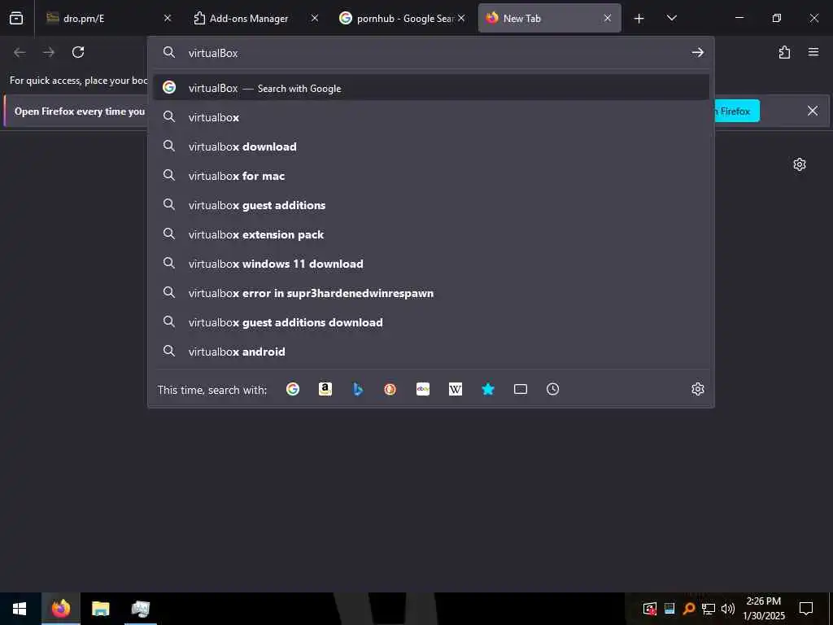Viewport: 833px width, 625px height.
Task: Open volume control in system tray
Action: 728,609
